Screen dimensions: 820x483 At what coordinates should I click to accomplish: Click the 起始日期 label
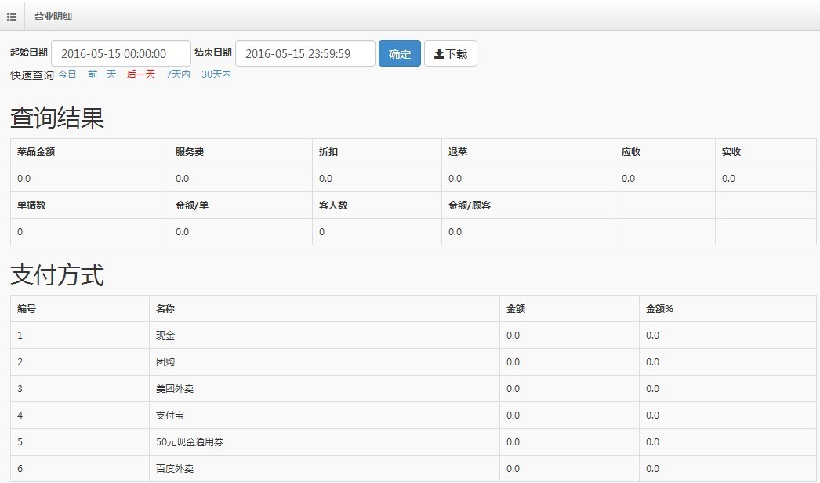tap(29, 53)
